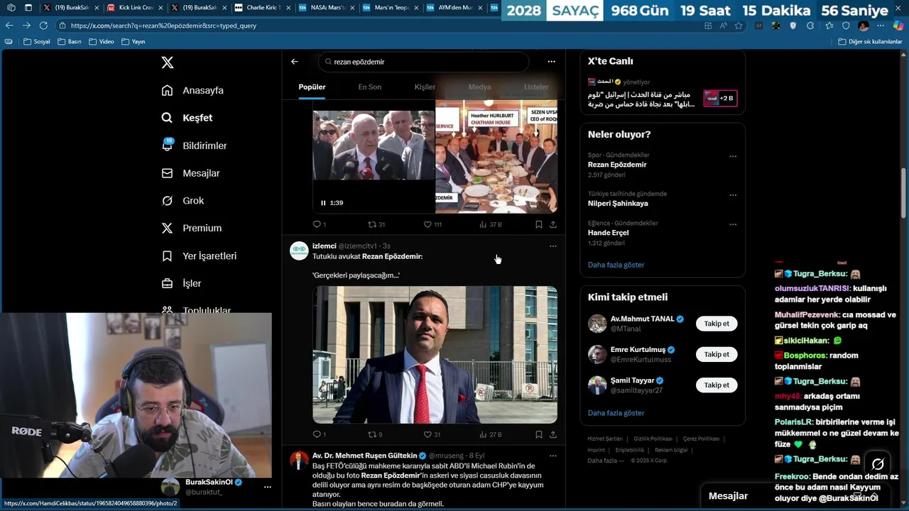Open options for Nilperi Şahinkaya trend
The image size is (909, 511).
pos(733,195)
